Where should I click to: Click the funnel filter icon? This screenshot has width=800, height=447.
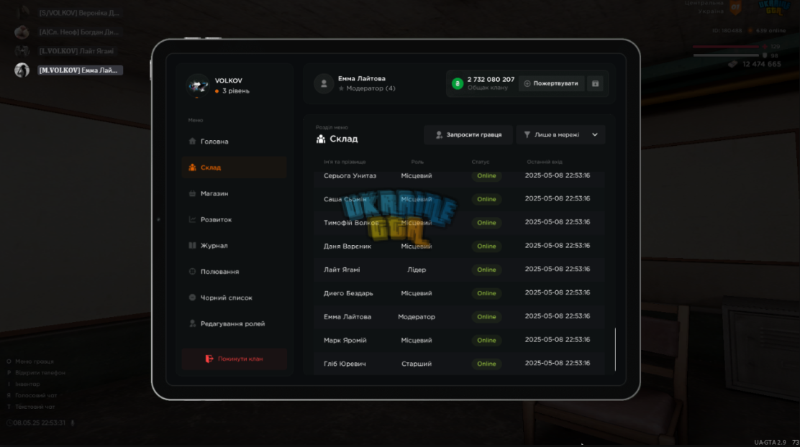click(x=527, y=135)
